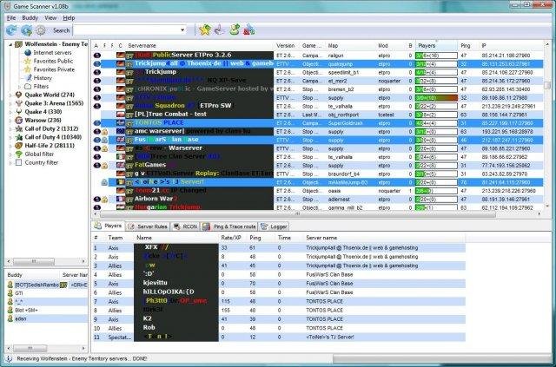556x367 pixels.
Task: Sort server list by Servername column
Action: pos(201,46)
